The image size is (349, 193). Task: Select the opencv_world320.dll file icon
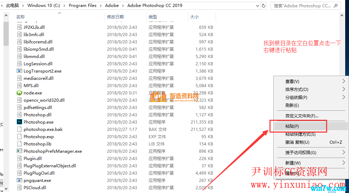tap(19, 100)
